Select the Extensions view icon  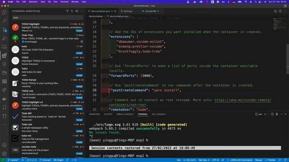pyautogui.click(x=4, y=55)
